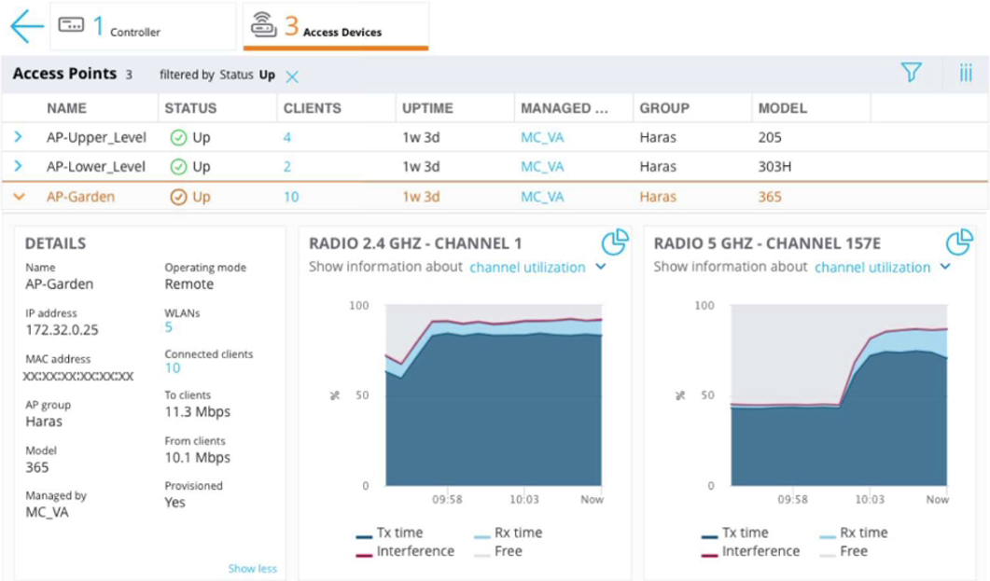
Task: Click the IP address 172.32.0.25
Action: pos(62,330)
